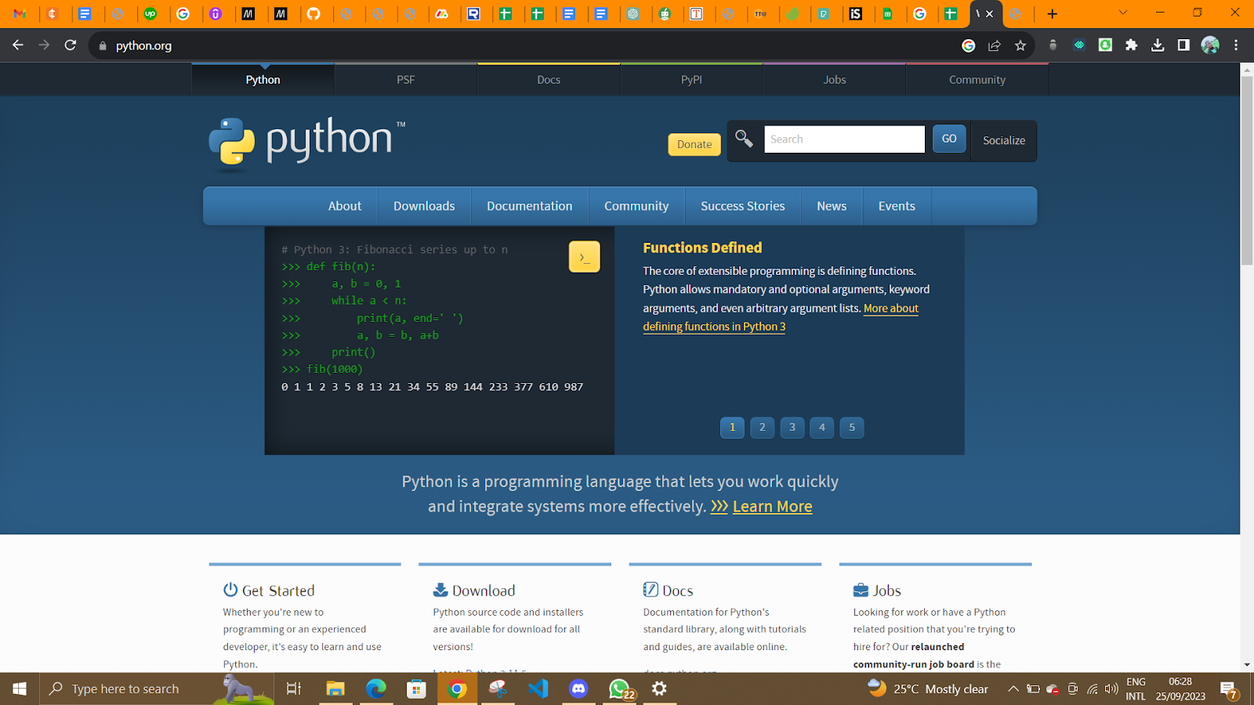1254x705 pixels.
Task: Open the Jobs top navigation tab
Action: [835, 80]
